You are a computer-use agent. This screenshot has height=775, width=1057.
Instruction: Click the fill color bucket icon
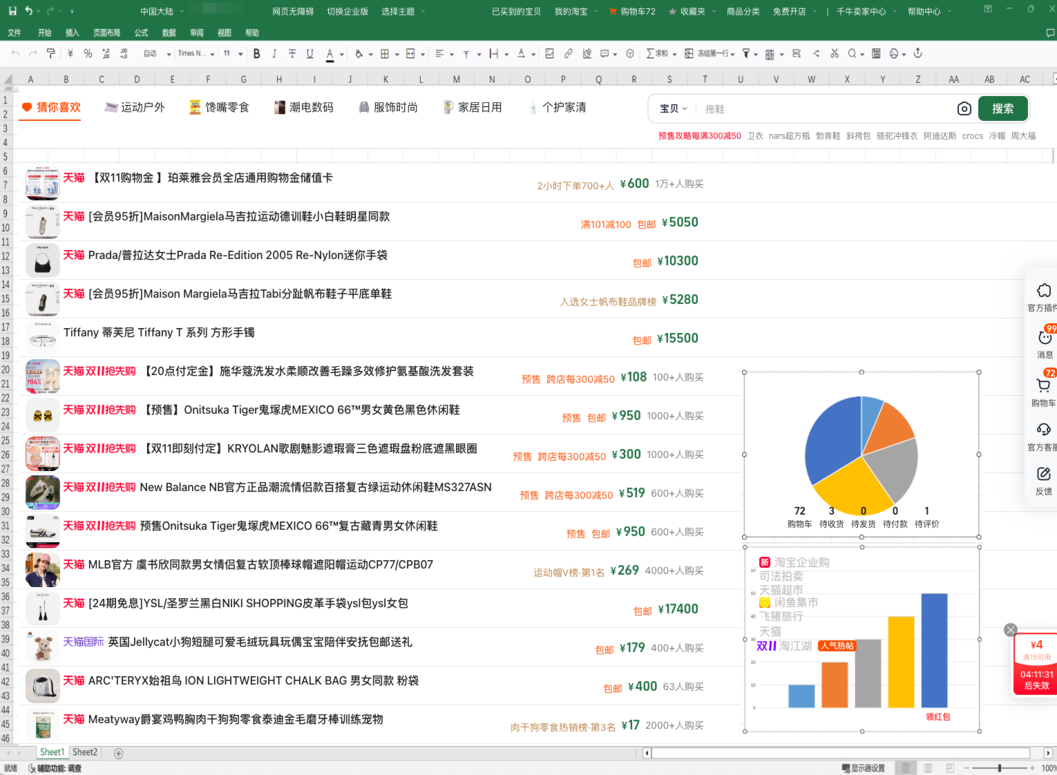pos(359,53)
